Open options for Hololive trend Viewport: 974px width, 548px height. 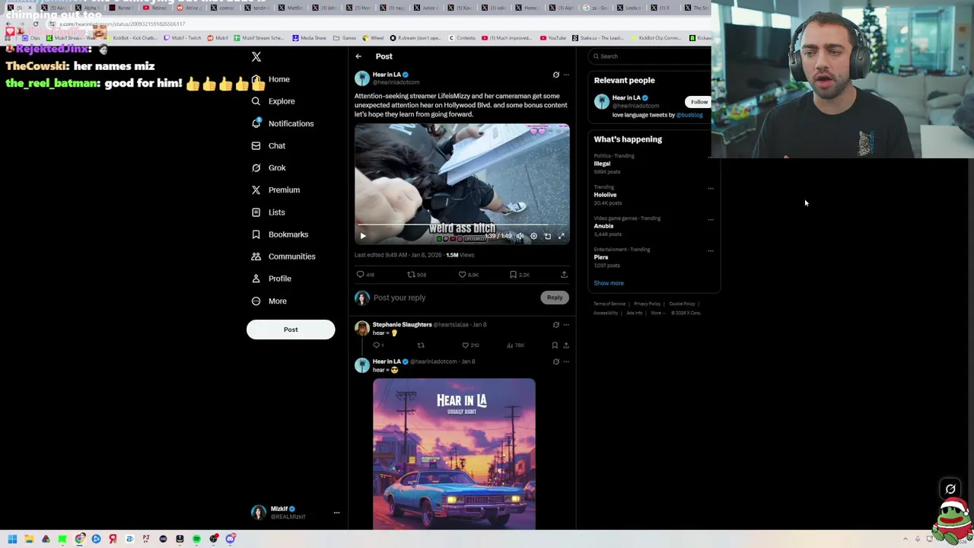(711, 189)
